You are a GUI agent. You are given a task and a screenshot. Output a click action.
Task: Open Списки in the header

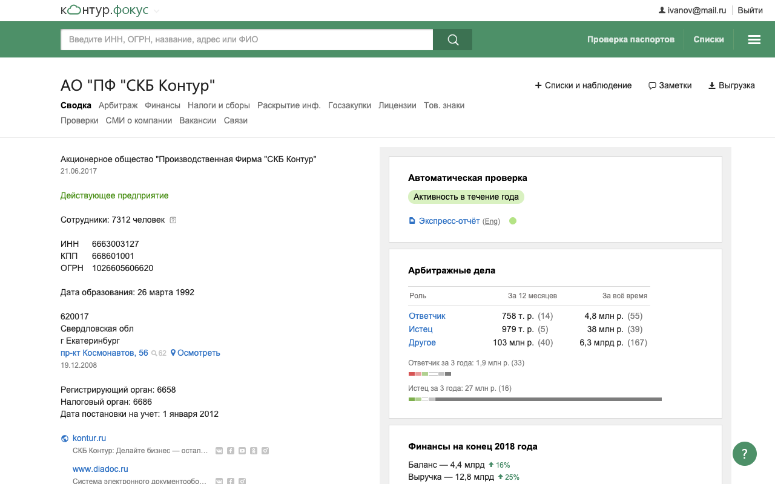[708, 39]
